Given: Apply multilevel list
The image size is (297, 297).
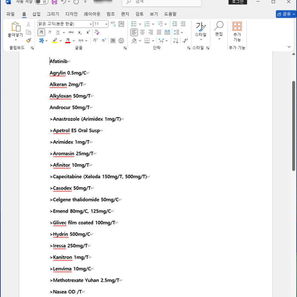Looking at the screenshot, I should (160, 24).
